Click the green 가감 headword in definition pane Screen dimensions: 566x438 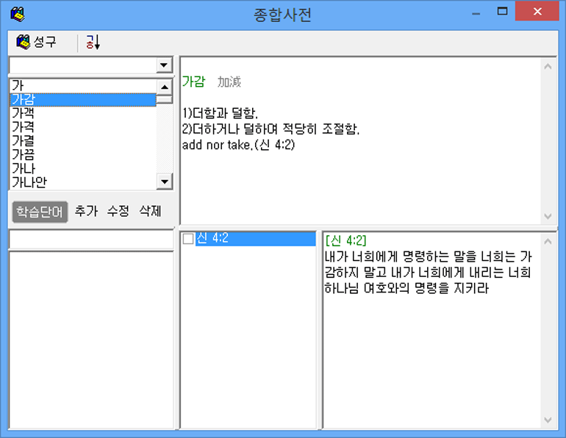click(x=193, y=82)
